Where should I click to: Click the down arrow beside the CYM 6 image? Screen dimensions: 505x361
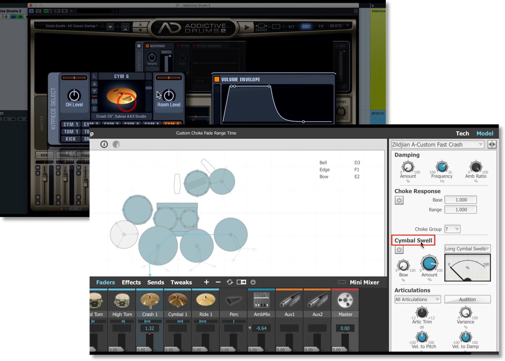pos(94,92)
